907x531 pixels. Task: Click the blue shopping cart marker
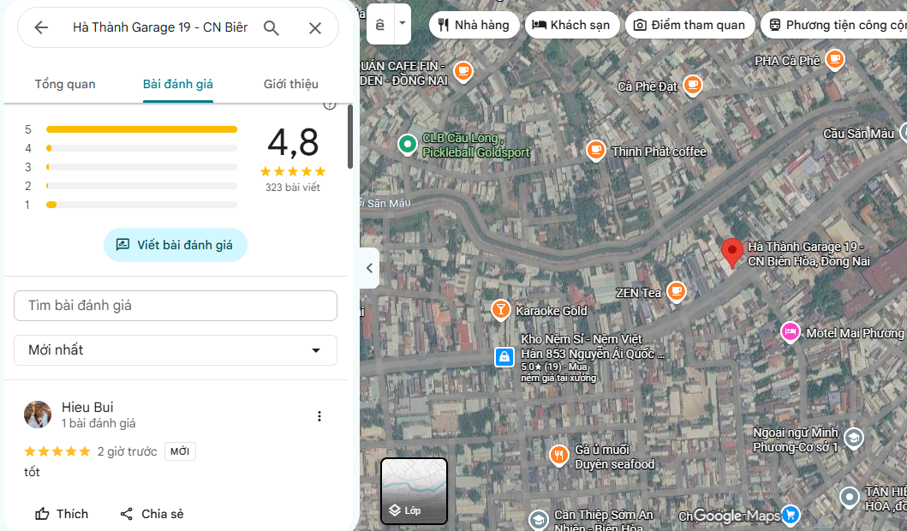(791, 514)
